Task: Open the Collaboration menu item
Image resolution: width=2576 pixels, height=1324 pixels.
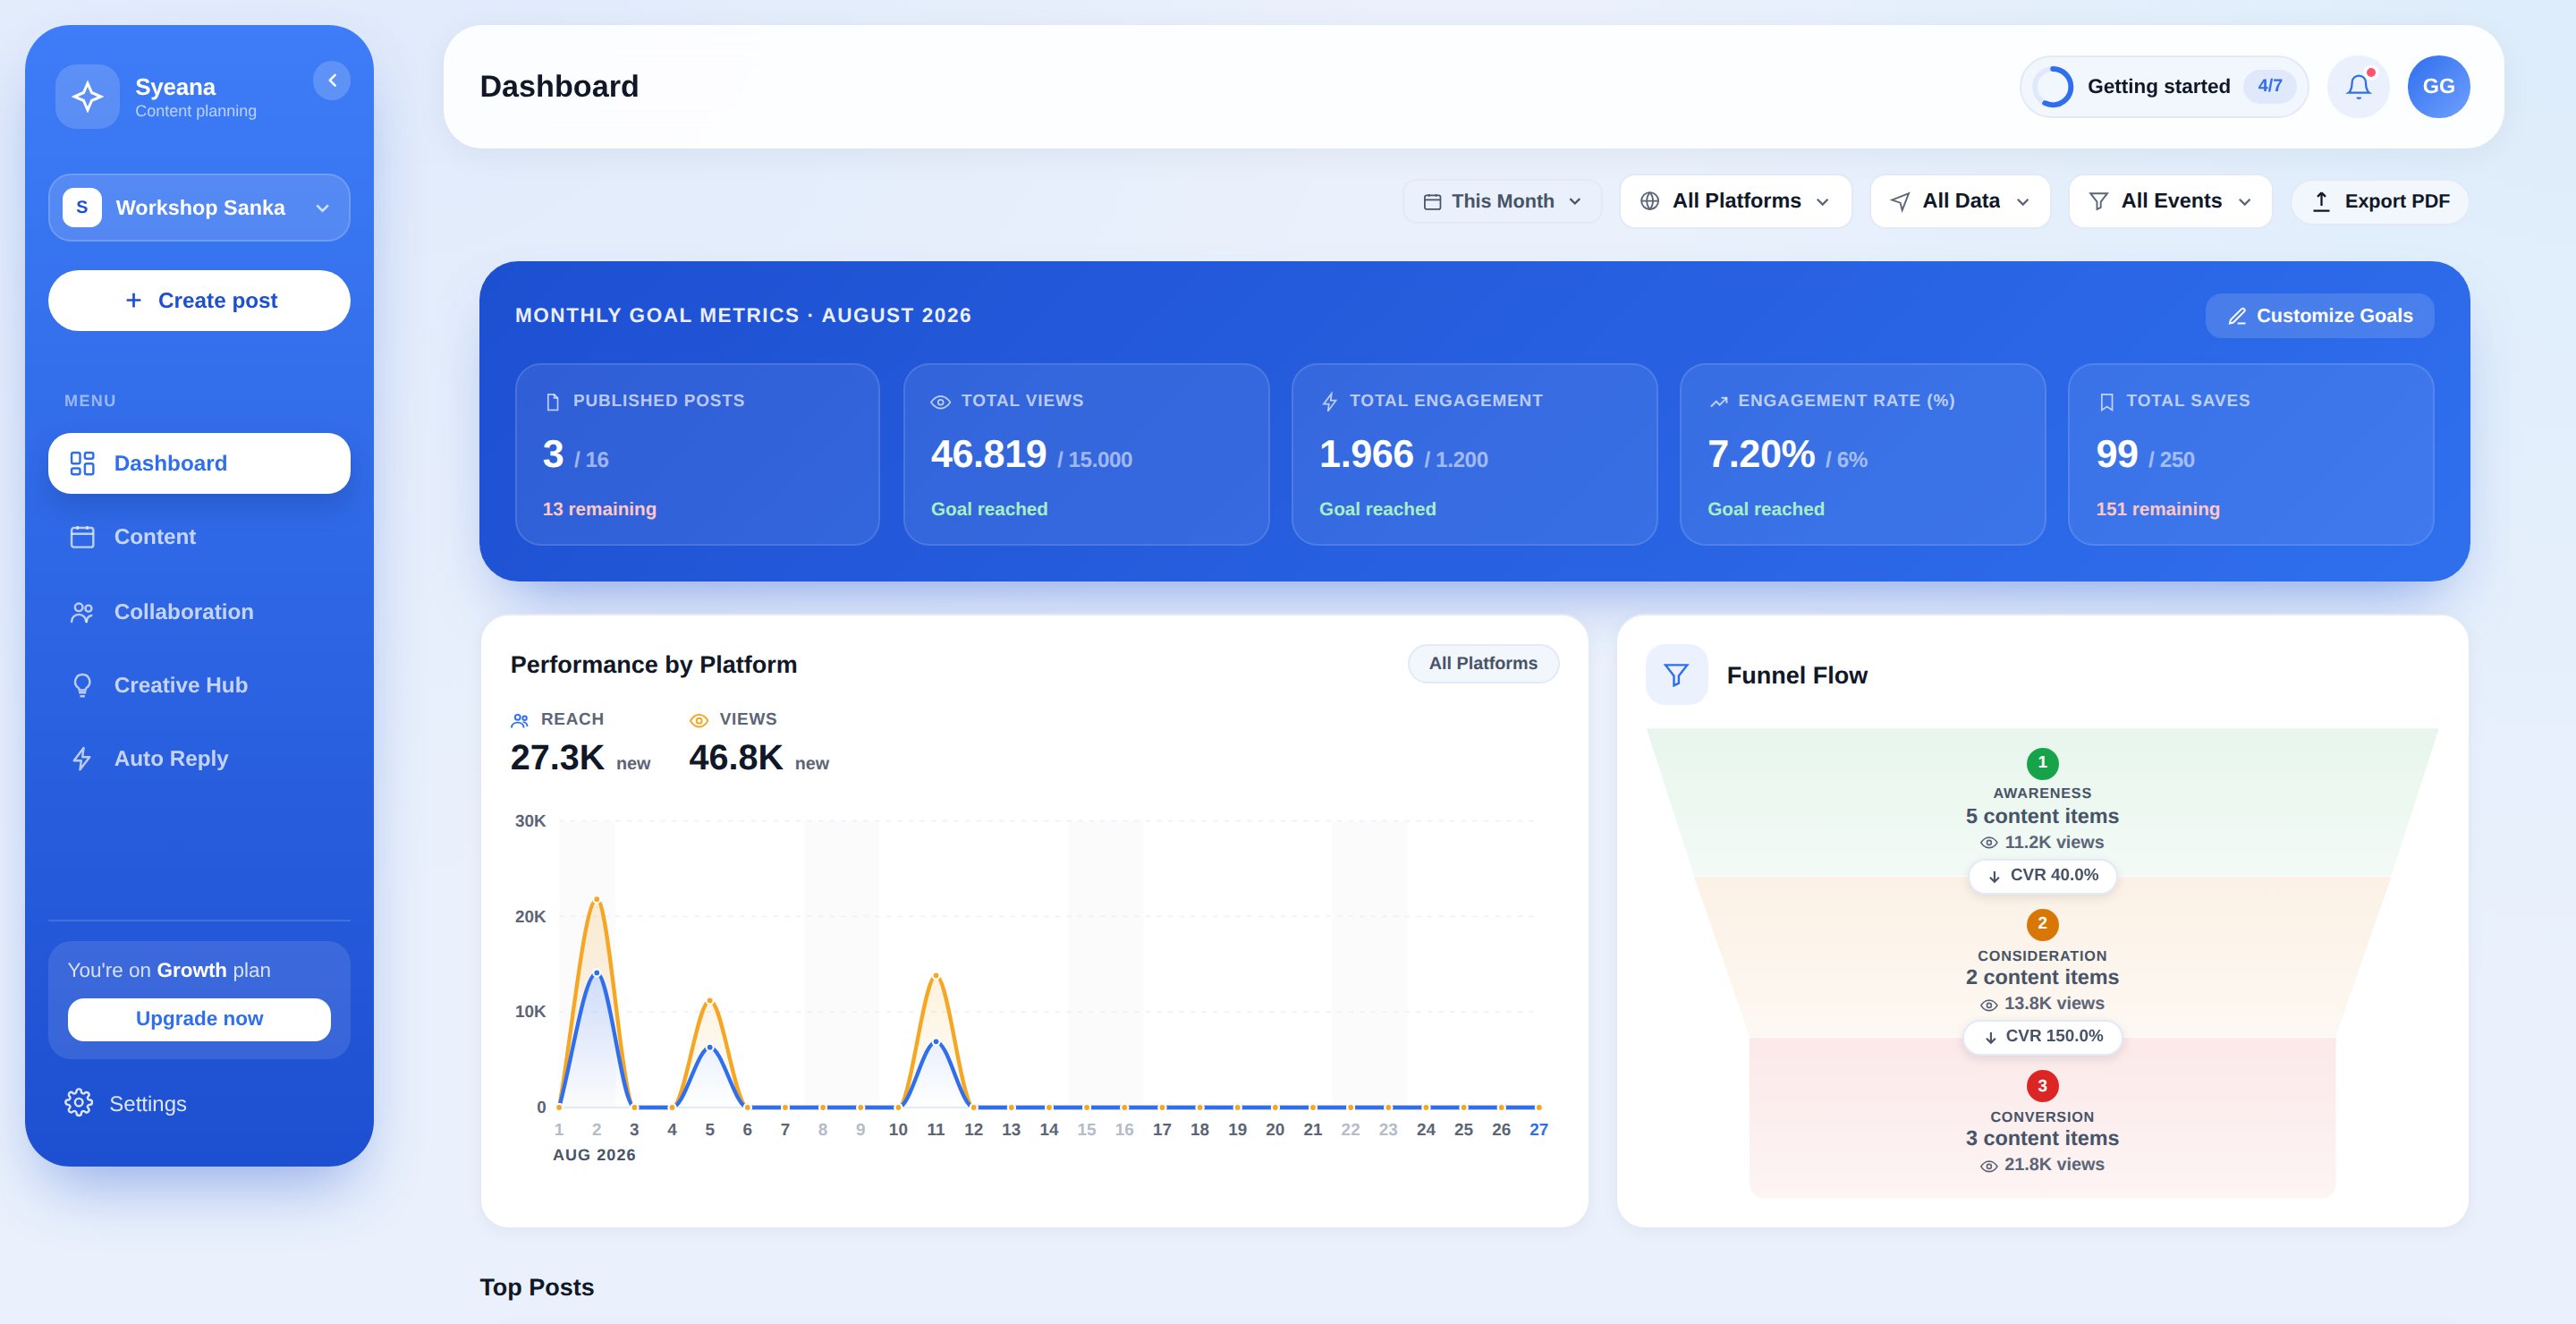Action: point(199,612)
